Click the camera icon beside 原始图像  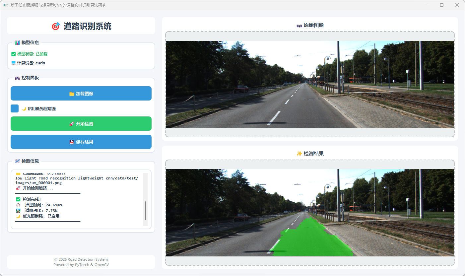tap(299, 26)
